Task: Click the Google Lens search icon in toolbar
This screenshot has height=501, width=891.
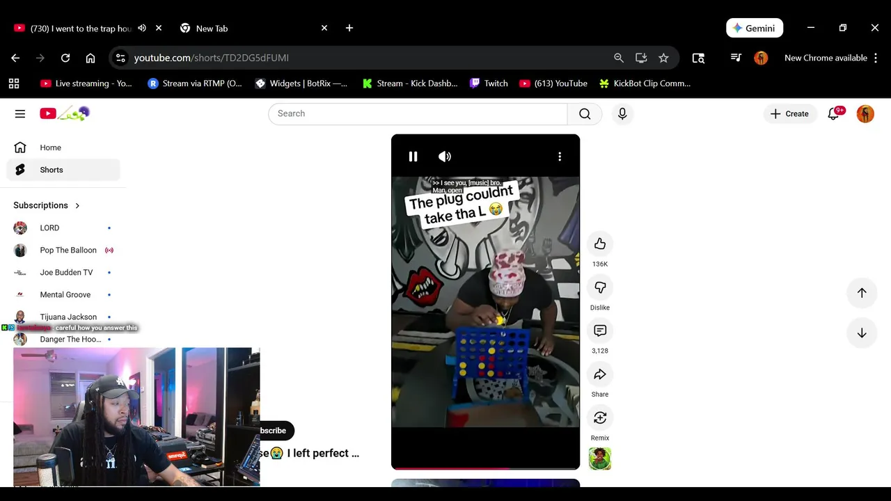Action: (698, 58)
